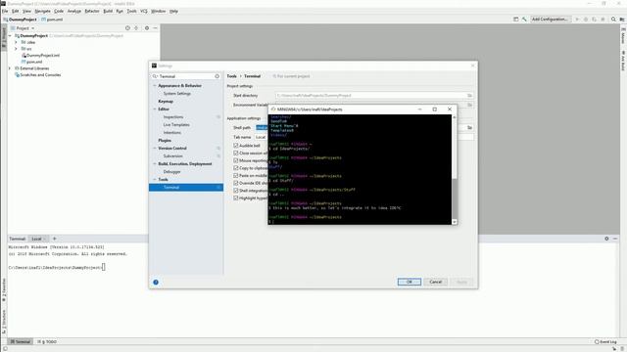Click pom.xml file in Project tree
This screenshot has width=627, height=352.
31,62
